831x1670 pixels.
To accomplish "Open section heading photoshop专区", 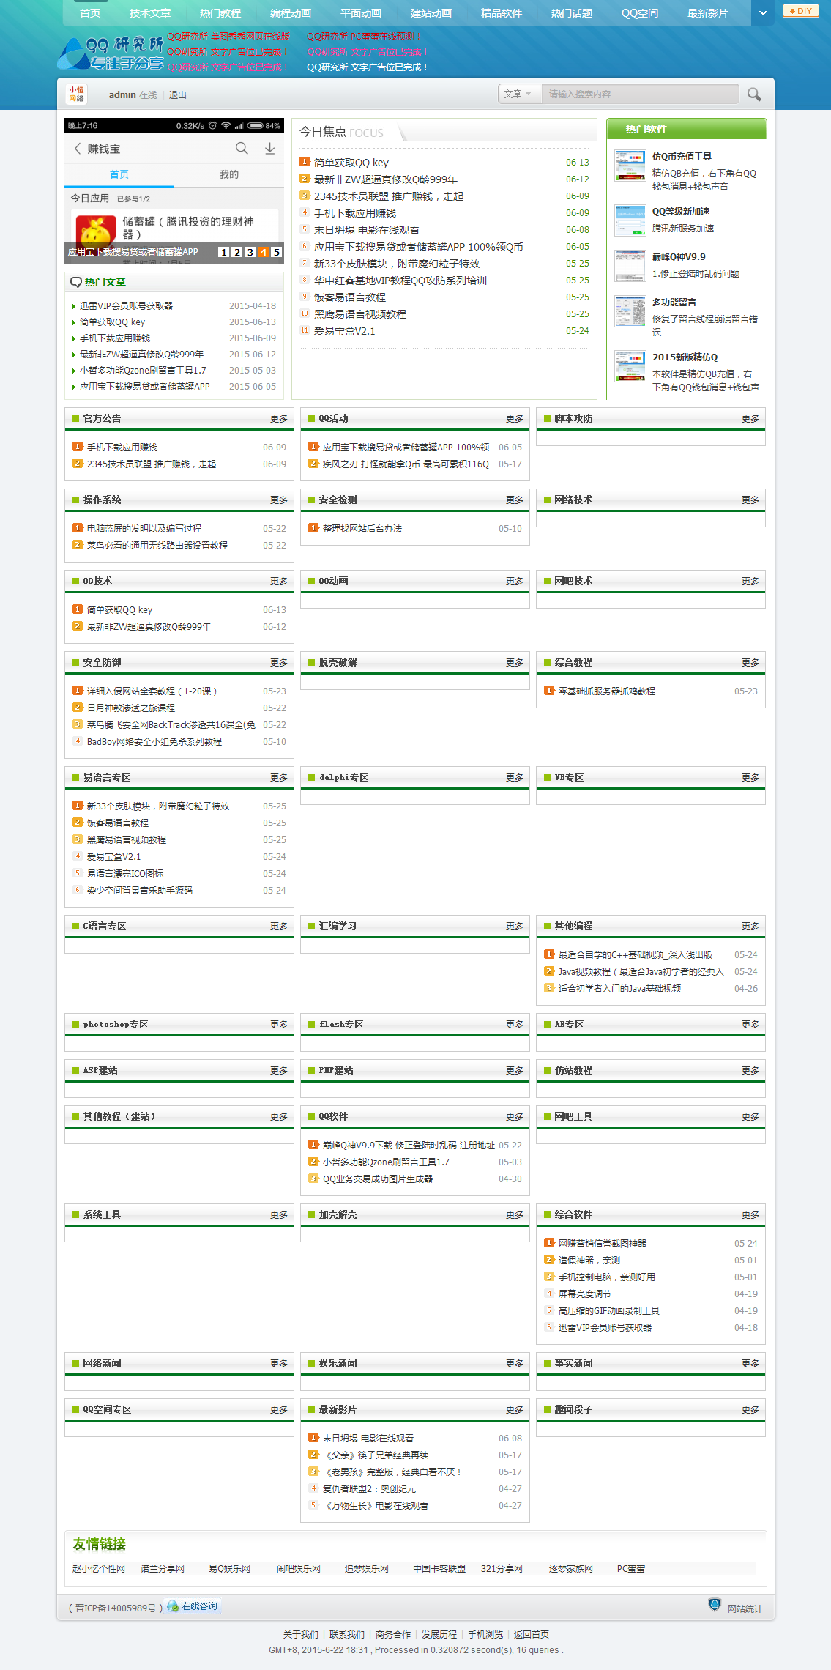I will [x=116, y=1025].
